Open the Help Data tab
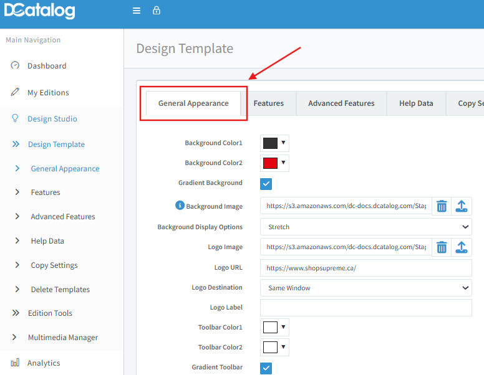Screen dimensions: 484x375 click(416, 103)
